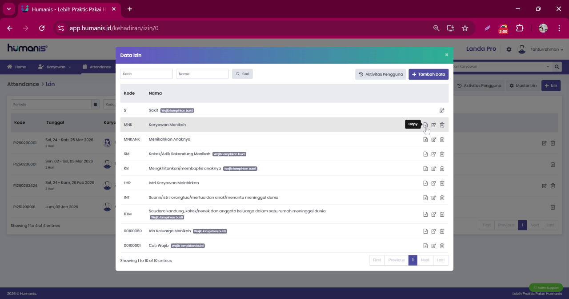Open the Fahturrohman user dropdown
Image resolution: width=569 pixels, height=299 pixels.
click(x=541, y=49)
